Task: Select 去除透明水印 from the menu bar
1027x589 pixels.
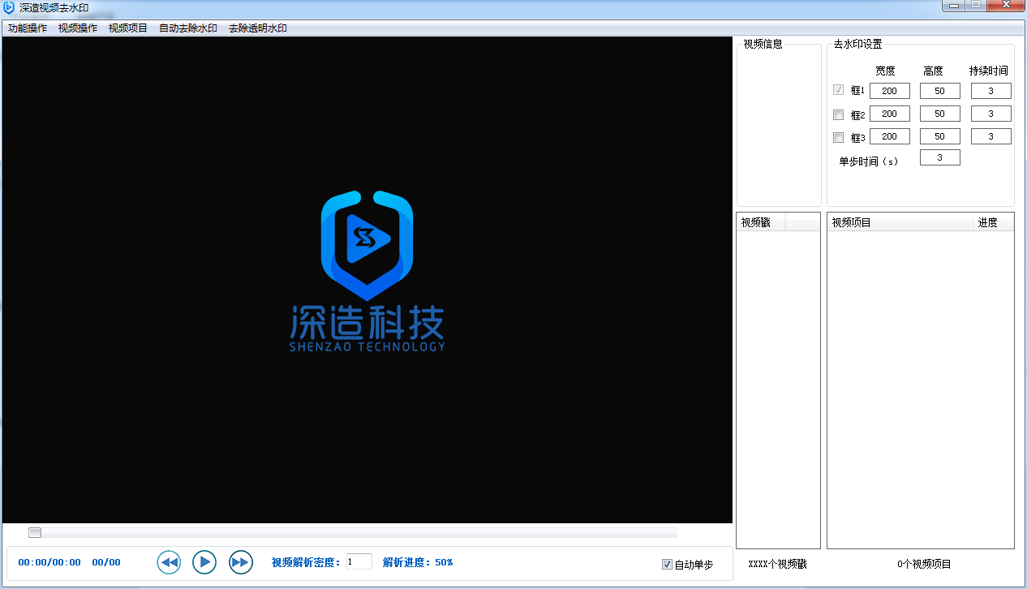Action: pos(258,28)
